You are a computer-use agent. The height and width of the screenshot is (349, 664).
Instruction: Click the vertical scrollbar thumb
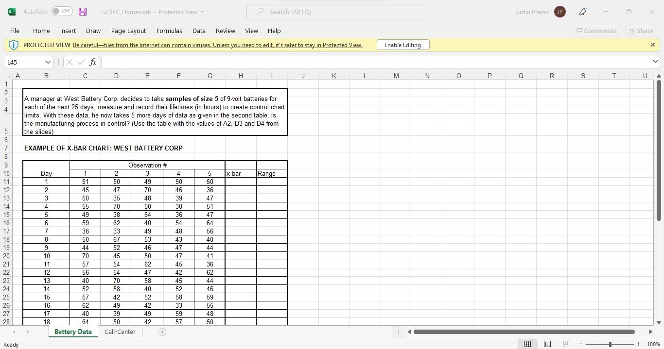coord(659,150)
